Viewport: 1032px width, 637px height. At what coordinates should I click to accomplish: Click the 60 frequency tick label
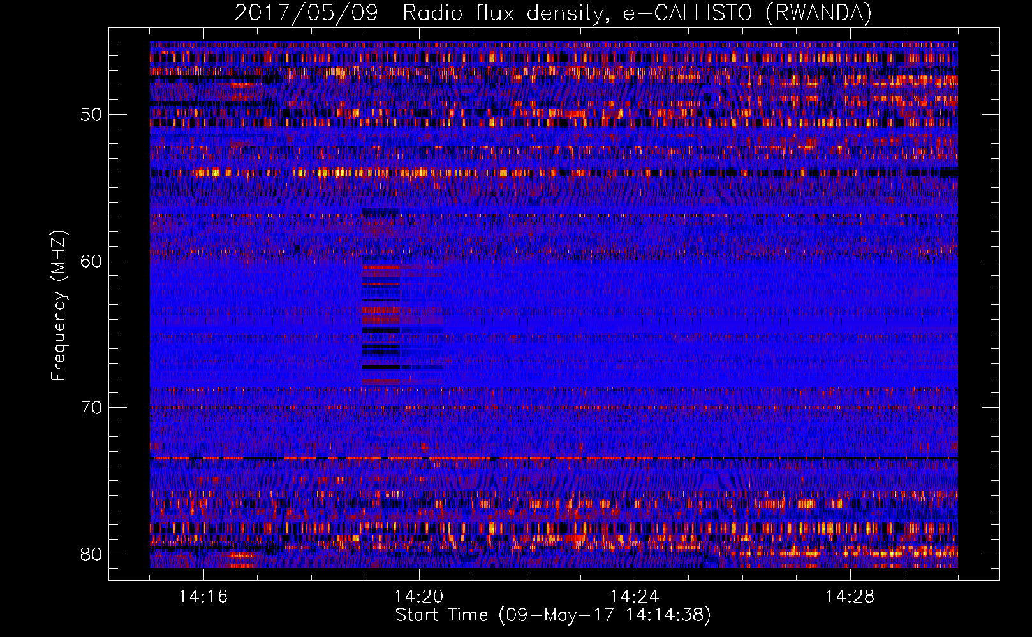pyautogui.click(x=91, y=262)
